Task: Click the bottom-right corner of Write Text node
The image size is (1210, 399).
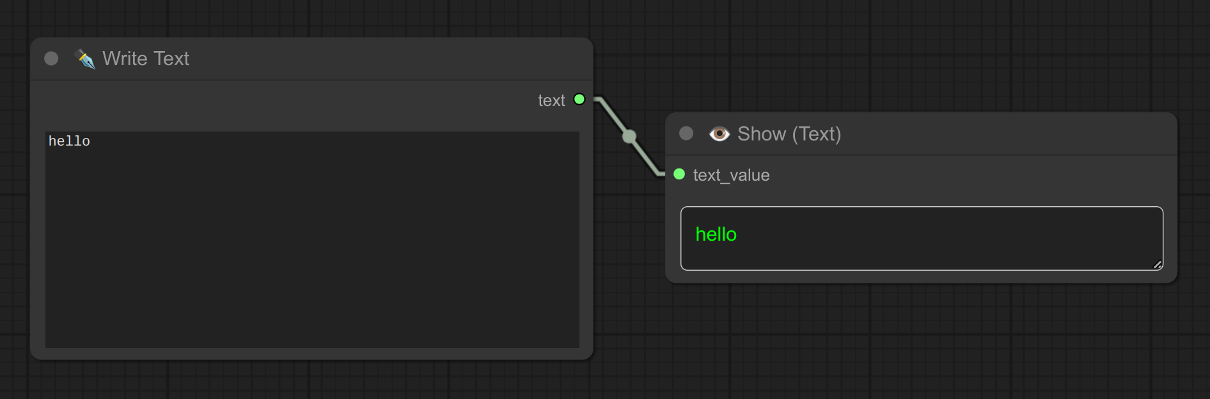Action: tap(589, 356)
